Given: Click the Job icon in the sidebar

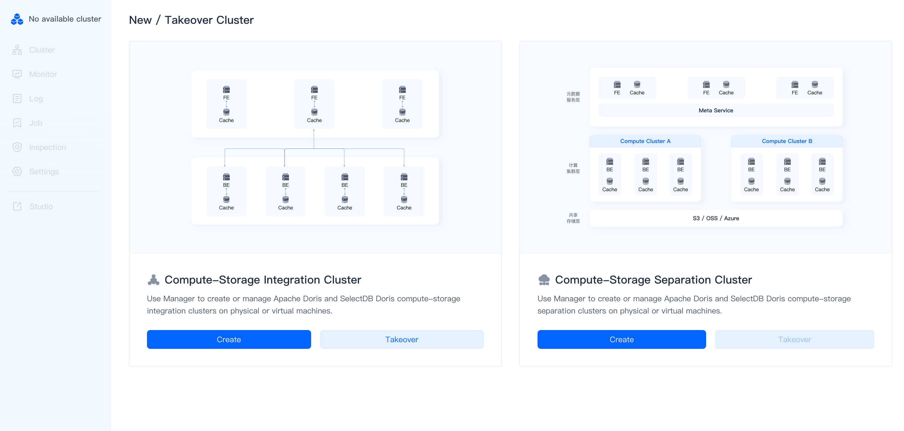Looking at the screenshot, I should coord(17,123).
